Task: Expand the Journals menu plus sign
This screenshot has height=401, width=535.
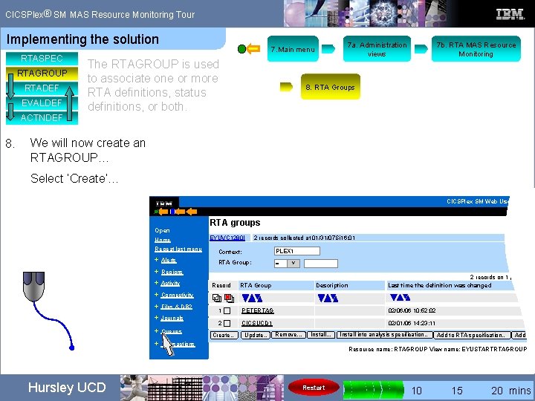Action: (156, 318)
